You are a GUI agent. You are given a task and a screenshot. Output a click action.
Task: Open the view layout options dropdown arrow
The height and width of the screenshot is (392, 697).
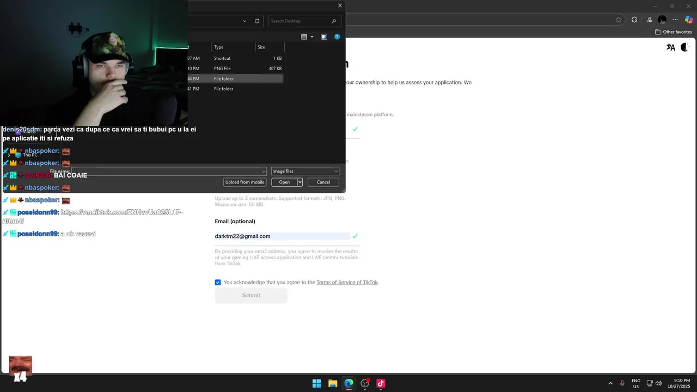(312, 37)
